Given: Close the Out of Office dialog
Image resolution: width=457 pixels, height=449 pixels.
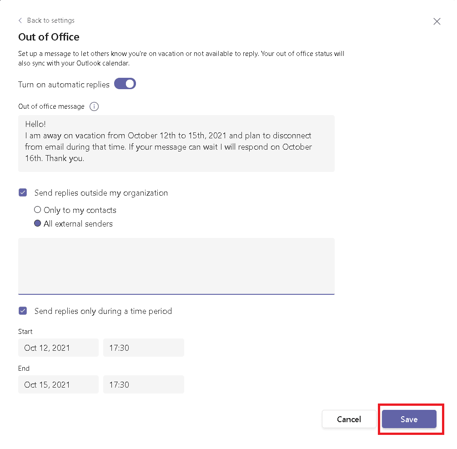Looking at the screenshot, I should click(x=437, y=21).
